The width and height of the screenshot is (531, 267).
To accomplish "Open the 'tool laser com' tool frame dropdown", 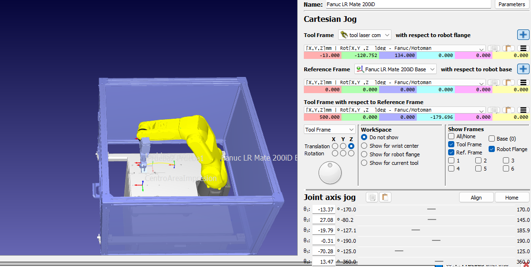I will click(x=364, y=35).
